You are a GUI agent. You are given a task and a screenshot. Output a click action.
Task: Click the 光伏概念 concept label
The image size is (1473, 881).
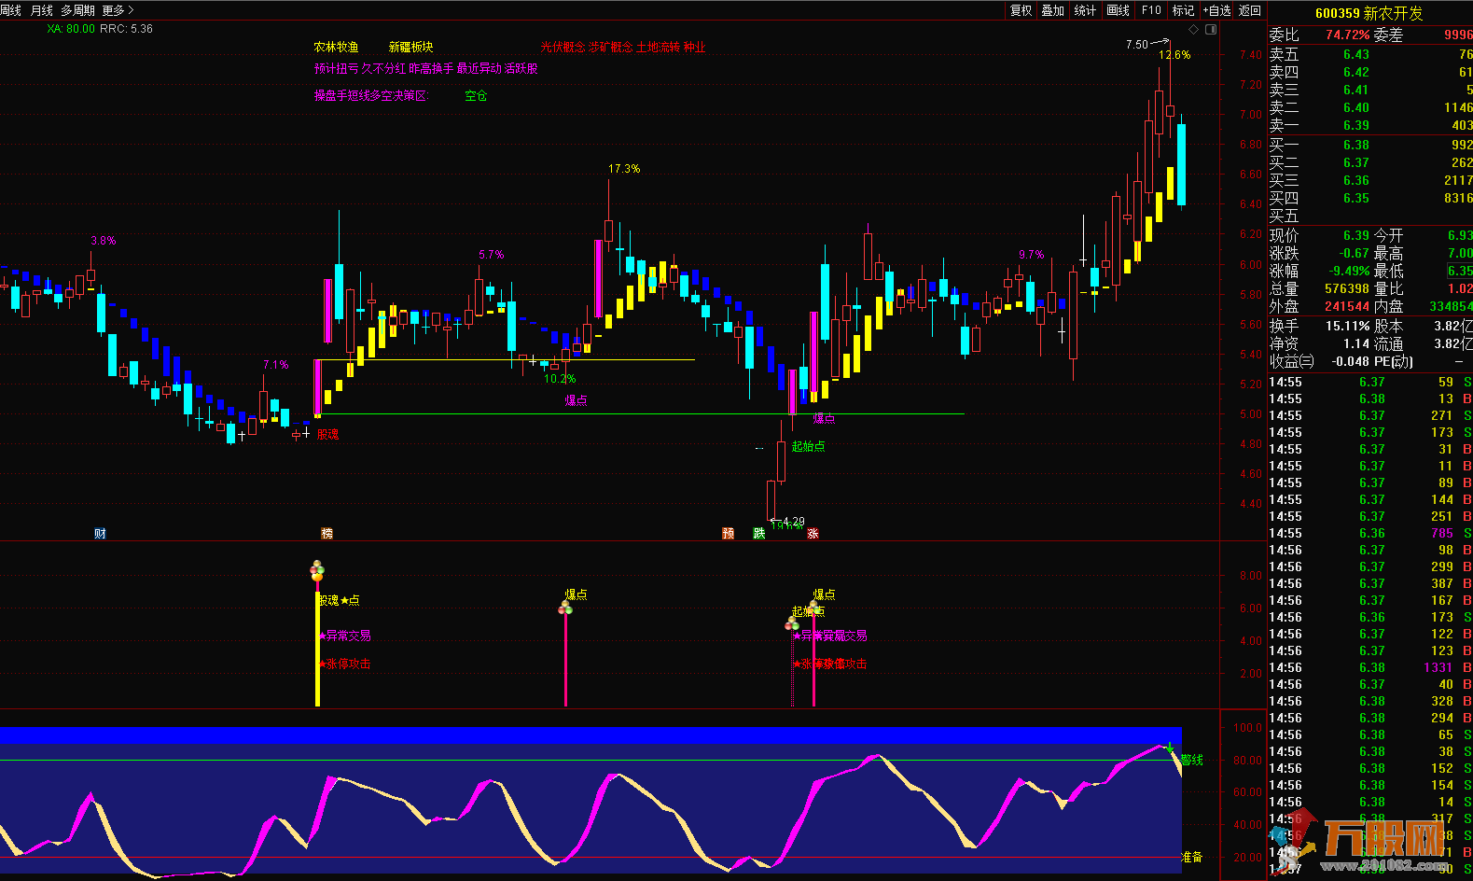click(563, 47)
